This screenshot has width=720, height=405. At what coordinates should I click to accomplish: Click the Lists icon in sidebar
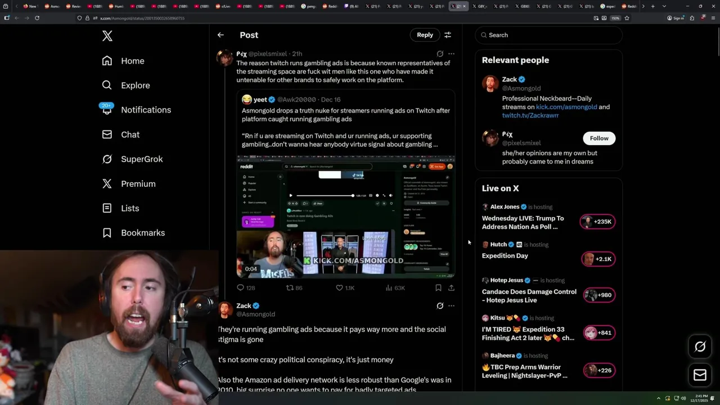pos(107,208)
